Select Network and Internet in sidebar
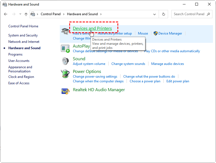Image resolution: width=216 pixels, height=163 pixels. pyautogui.click(x=24, y=42)
